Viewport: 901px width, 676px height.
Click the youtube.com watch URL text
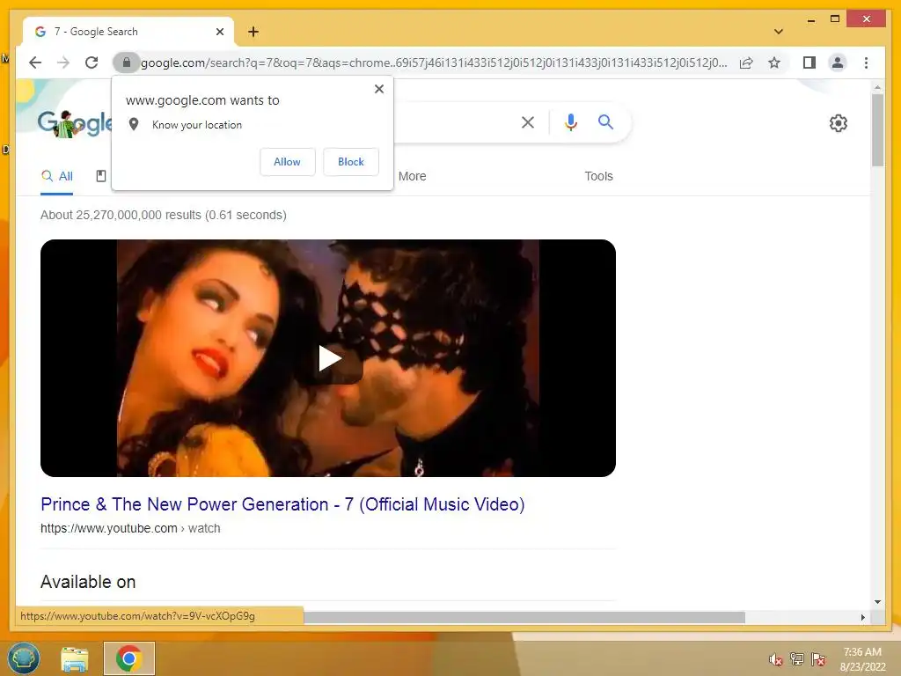pos(130,528)
